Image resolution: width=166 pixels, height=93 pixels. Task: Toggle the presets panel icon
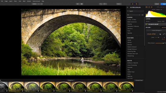pos(133,4)
